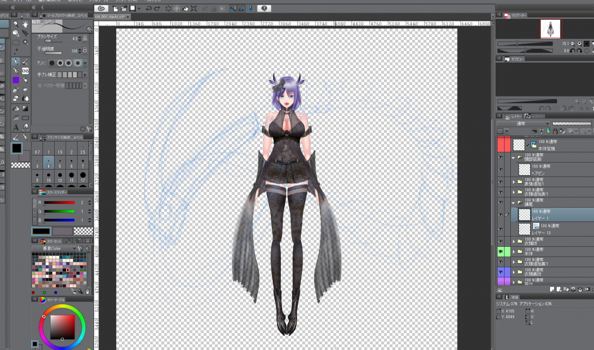Select the Eraser tool
The width and height of the screenshot is (594, 350).
click(x=16, y=99)
